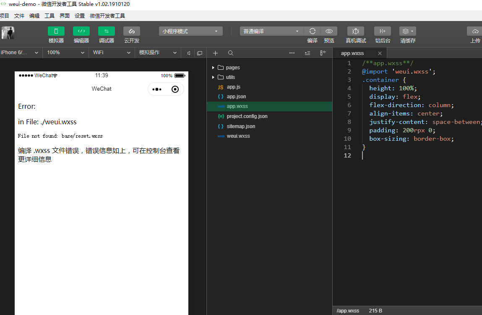Open the interface (界面) menu
Viewport: 482px width, 315px height.
tap(65, 16)
